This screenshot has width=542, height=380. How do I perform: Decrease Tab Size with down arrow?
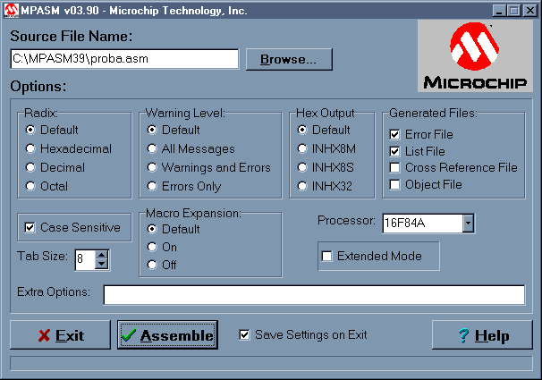[x=101, y=265]
